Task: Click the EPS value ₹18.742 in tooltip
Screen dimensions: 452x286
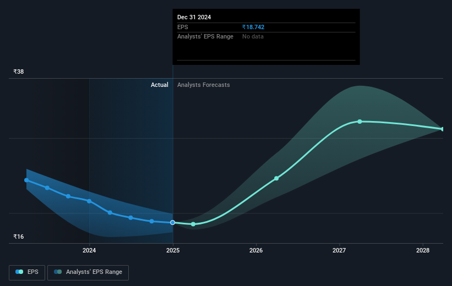Action: tap(253, 27)
